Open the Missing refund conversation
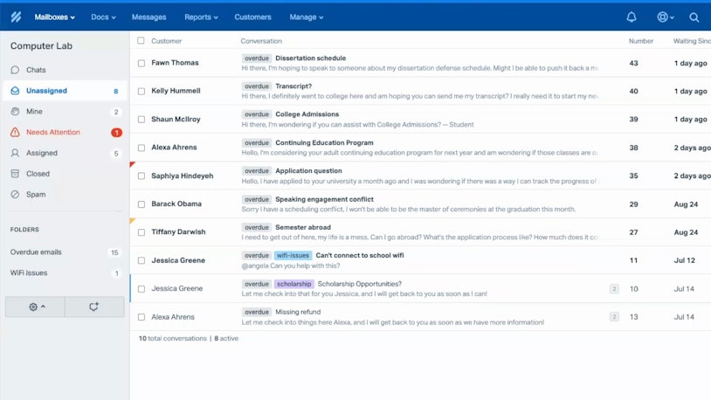Screen dimensions: 711x400 click(298, 312)
